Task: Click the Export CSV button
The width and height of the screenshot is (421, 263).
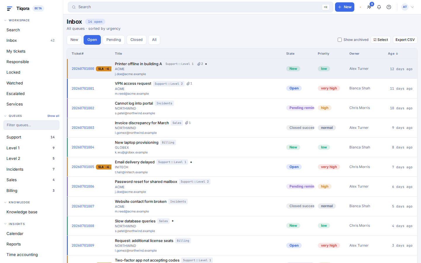Action: (405, 40)
